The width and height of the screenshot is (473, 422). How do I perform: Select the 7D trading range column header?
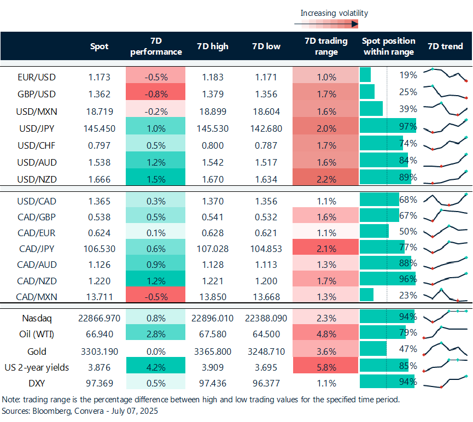[x=323, y=46]
